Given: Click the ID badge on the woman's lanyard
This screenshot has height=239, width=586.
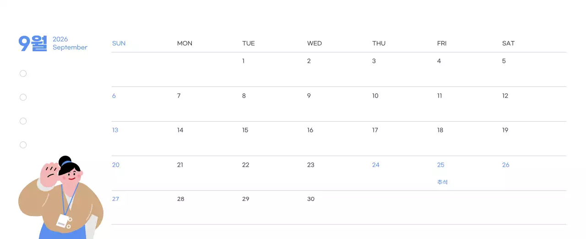Looking at the screenshot, I should pos(63,221).
